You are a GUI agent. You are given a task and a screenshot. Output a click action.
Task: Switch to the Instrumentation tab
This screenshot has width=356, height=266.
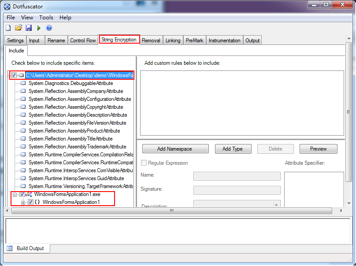(224, 41)
